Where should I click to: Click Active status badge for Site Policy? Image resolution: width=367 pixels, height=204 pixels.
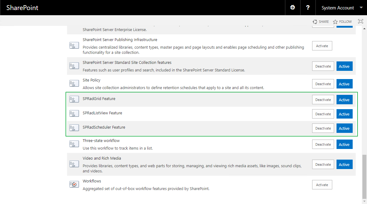[x=344, y=84]
